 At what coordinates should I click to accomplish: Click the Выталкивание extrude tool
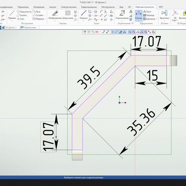(x=183, y=15)
